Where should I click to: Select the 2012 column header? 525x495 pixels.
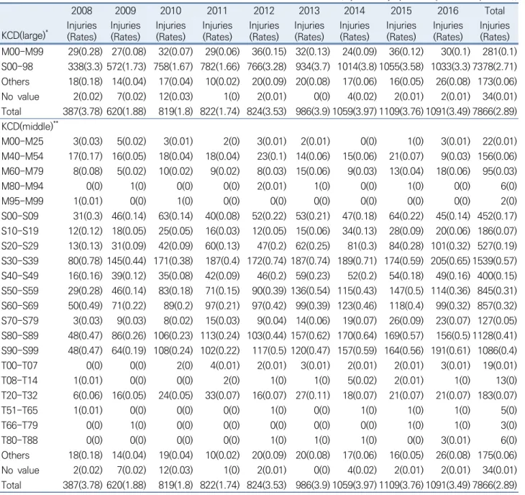click(263, 11)
